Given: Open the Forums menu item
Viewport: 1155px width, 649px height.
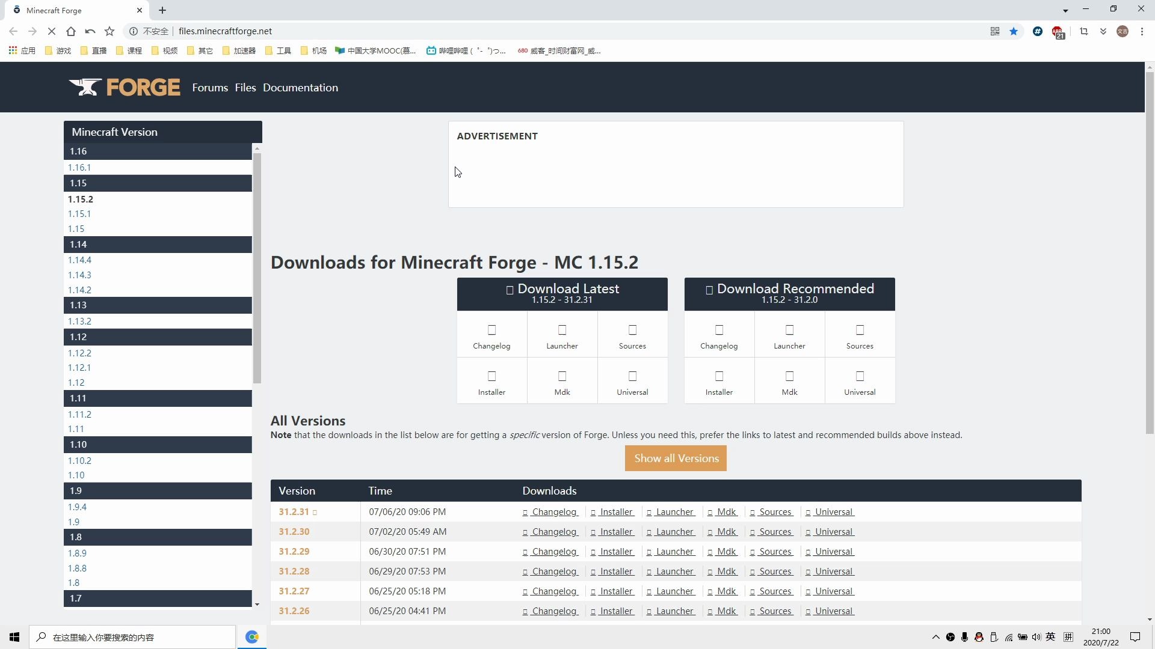Looking at the screenshot, I should tap(210, 88).
